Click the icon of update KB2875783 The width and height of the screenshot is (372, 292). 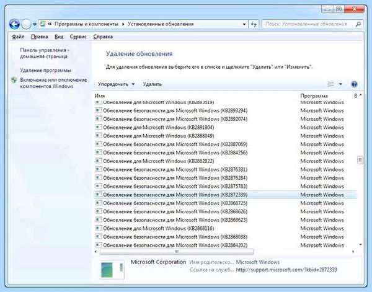99,186
